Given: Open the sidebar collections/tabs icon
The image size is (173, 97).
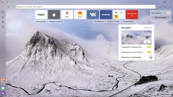Looking at the screenshot, I should (x=3, y=22).
